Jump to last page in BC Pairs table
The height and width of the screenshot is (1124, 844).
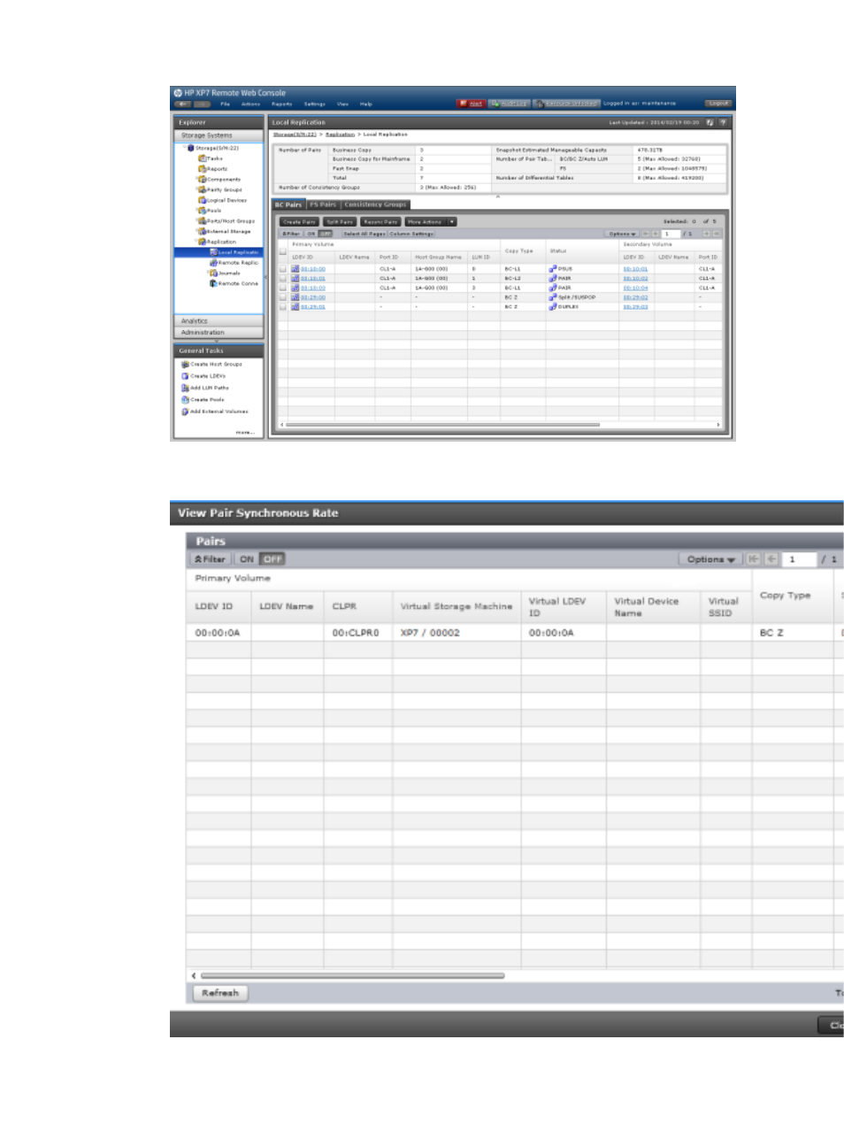pyautogui.click(x=717, y=234)
